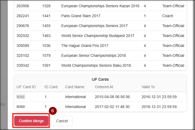The height and width of the screenshot is (130, 195).
Task: Click record ID 263956
Action: [x=23, y=6]
